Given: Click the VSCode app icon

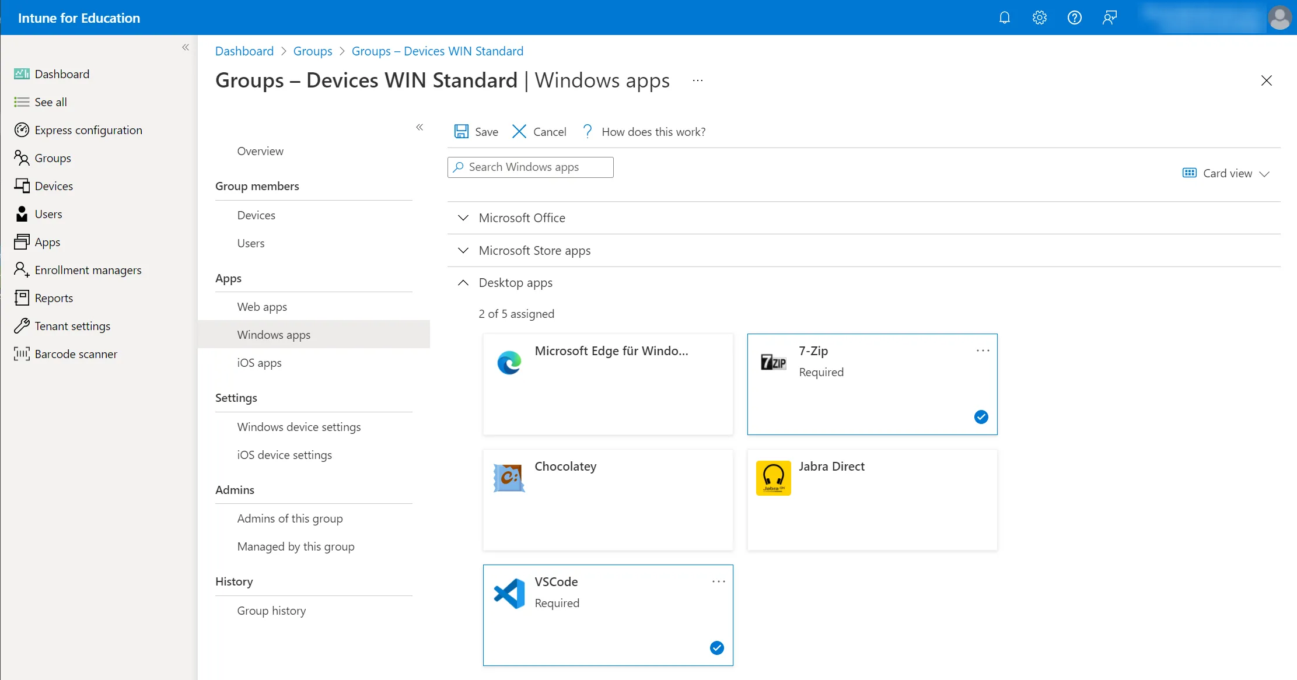Looking at the screenshot, I should pos(509,594).
